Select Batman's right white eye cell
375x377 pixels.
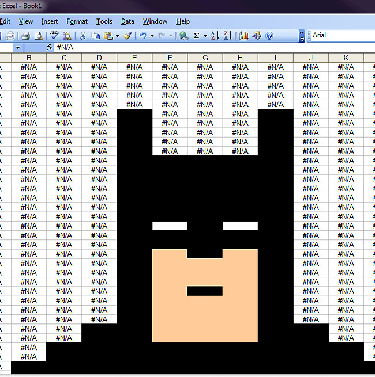[x=240, y=226]
